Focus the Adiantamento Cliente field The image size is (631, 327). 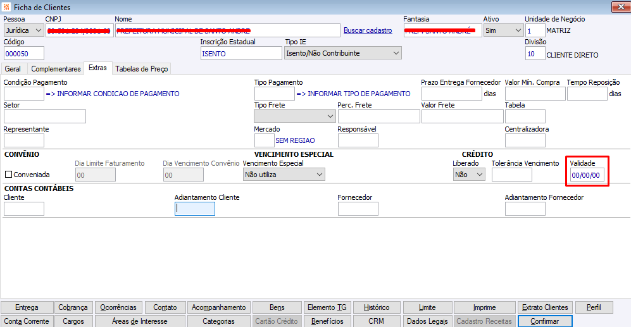pyautogui.click(x=195, y=209)
